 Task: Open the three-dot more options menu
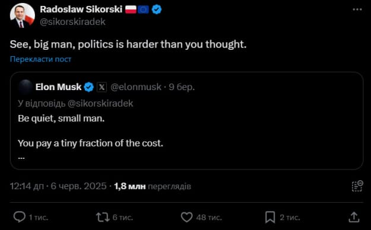[x=357, y=9]
